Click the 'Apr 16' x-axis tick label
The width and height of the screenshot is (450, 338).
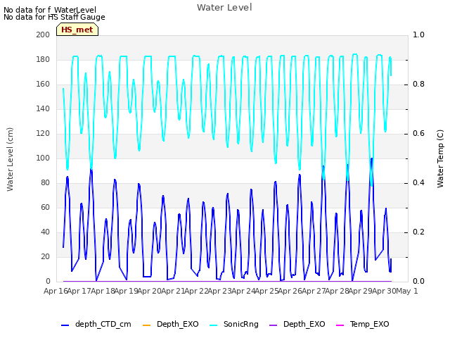point(56,291)
